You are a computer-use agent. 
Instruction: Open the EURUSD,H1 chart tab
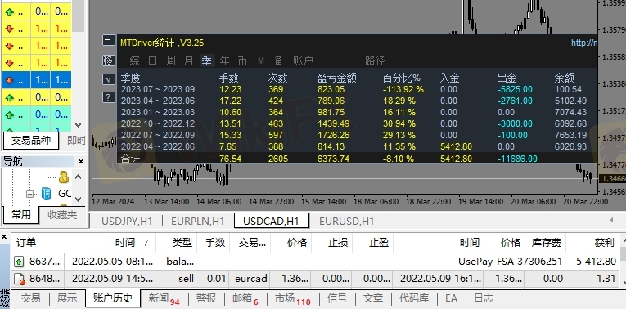(x=346, y=221)
